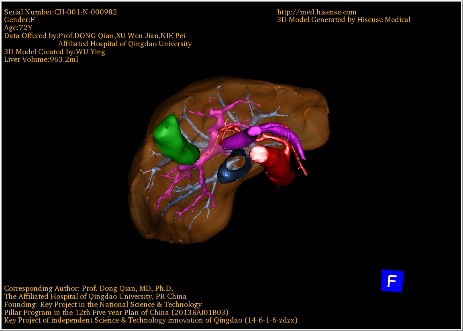This screenshot has width=463, height=331.
Task: Click the Key Project of Qingdao (14-6-1-6-zdzx) line
Action: coord(151,321)
